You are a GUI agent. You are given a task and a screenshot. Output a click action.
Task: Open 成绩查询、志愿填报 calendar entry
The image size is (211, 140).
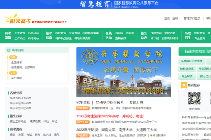point(23,67)
